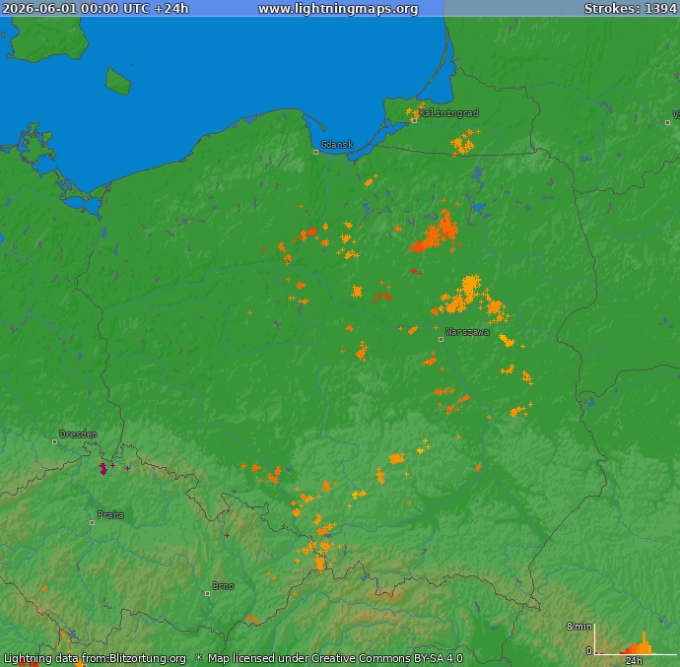Click the small island in the Baltic Sea

118,81
